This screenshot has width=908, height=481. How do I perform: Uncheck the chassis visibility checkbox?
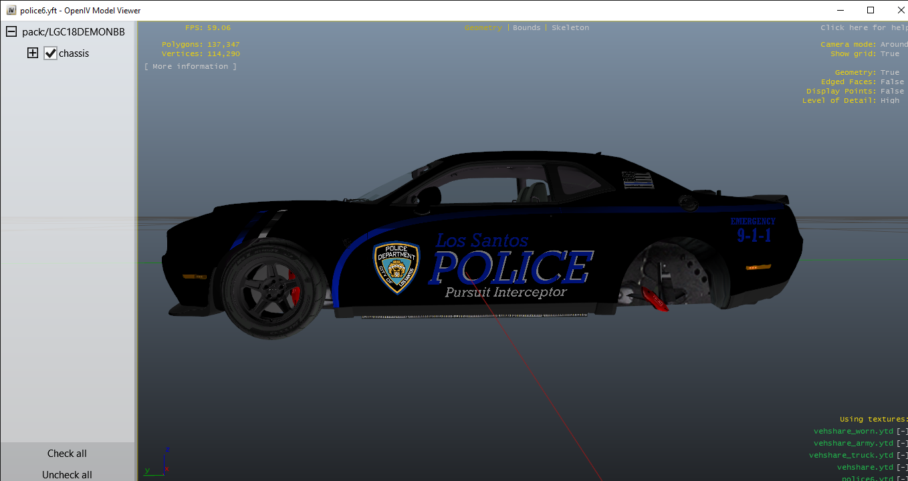tap(50, 53)
